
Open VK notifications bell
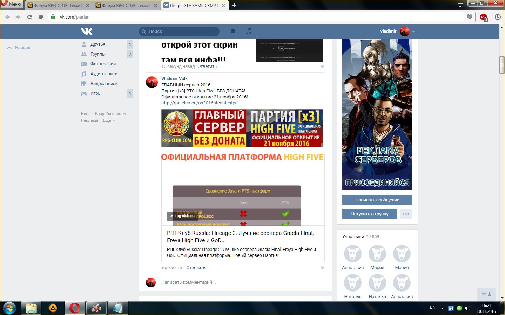click(x=233, y=31)
